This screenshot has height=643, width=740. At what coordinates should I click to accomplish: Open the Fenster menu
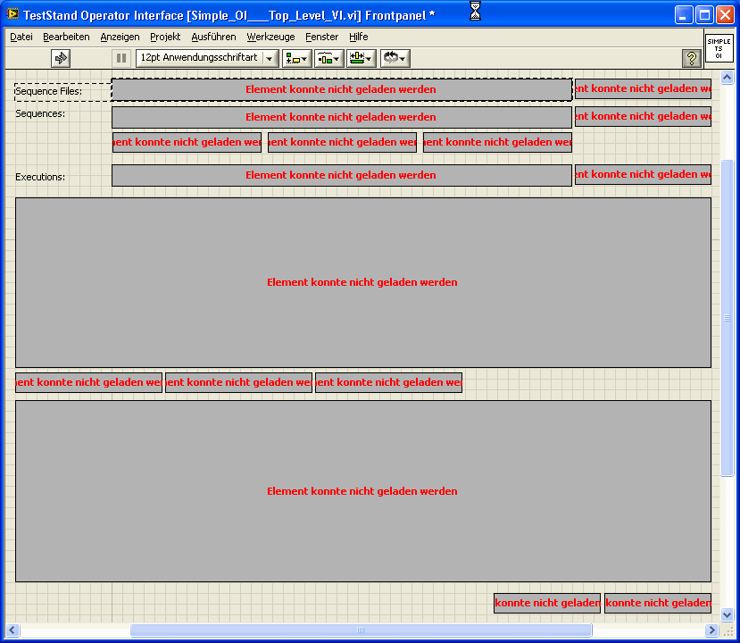click(x=322, y=37)
